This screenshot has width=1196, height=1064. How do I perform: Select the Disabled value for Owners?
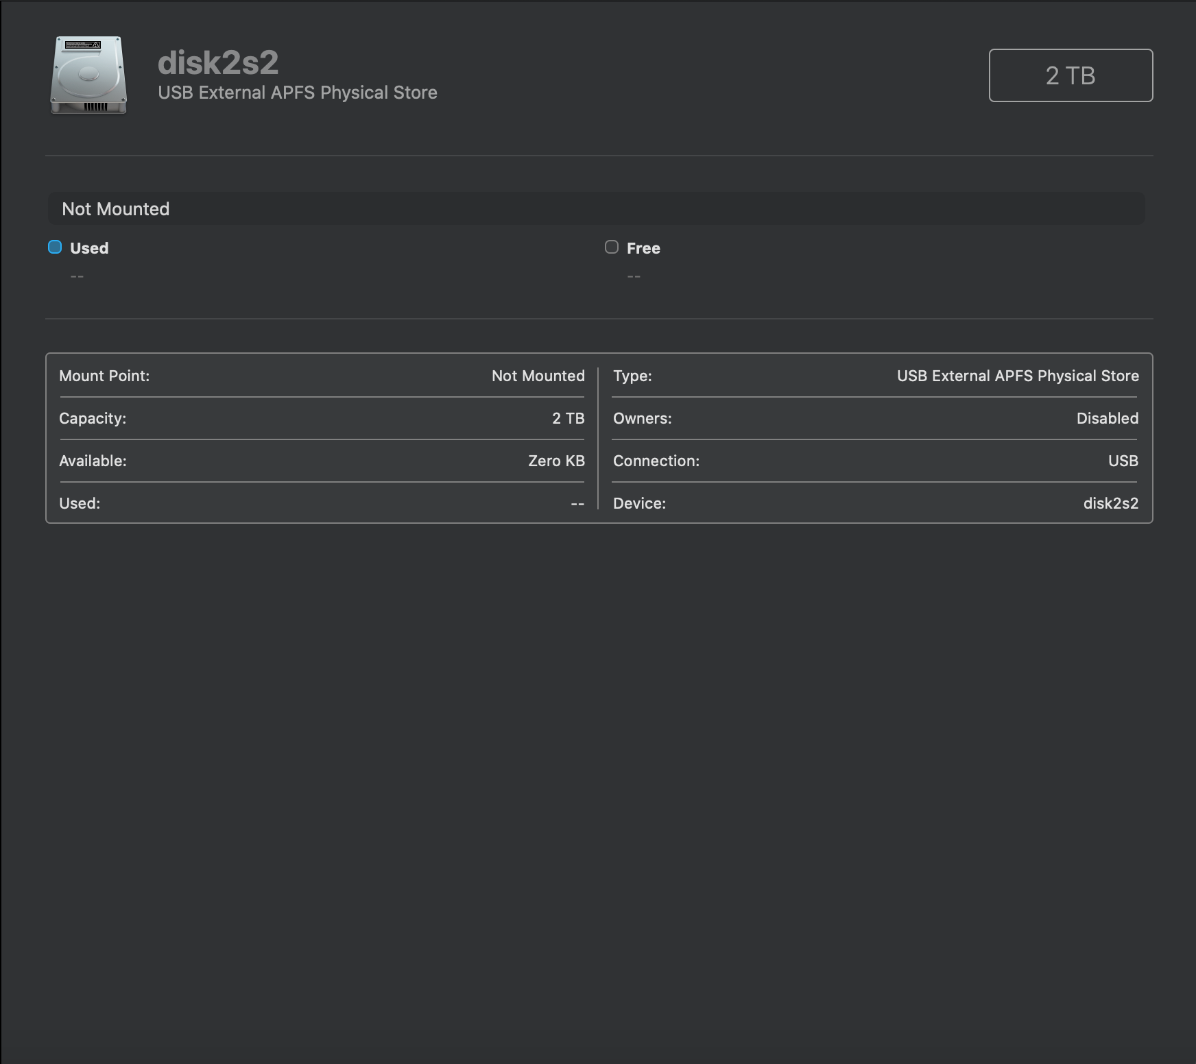point(1108,418)
